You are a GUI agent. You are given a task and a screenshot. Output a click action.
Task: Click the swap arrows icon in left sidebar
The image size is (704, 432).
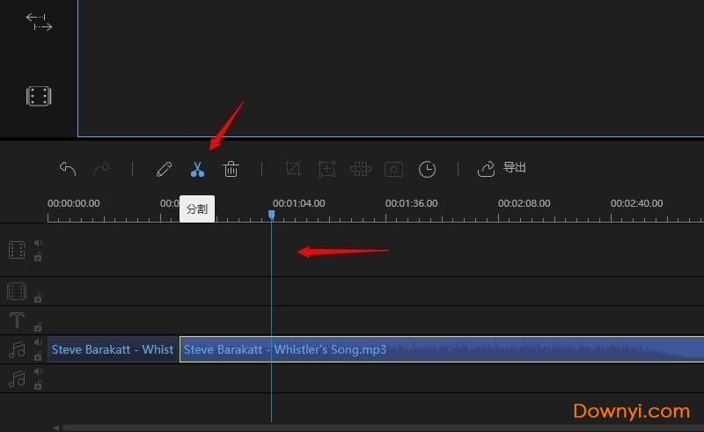39,22
